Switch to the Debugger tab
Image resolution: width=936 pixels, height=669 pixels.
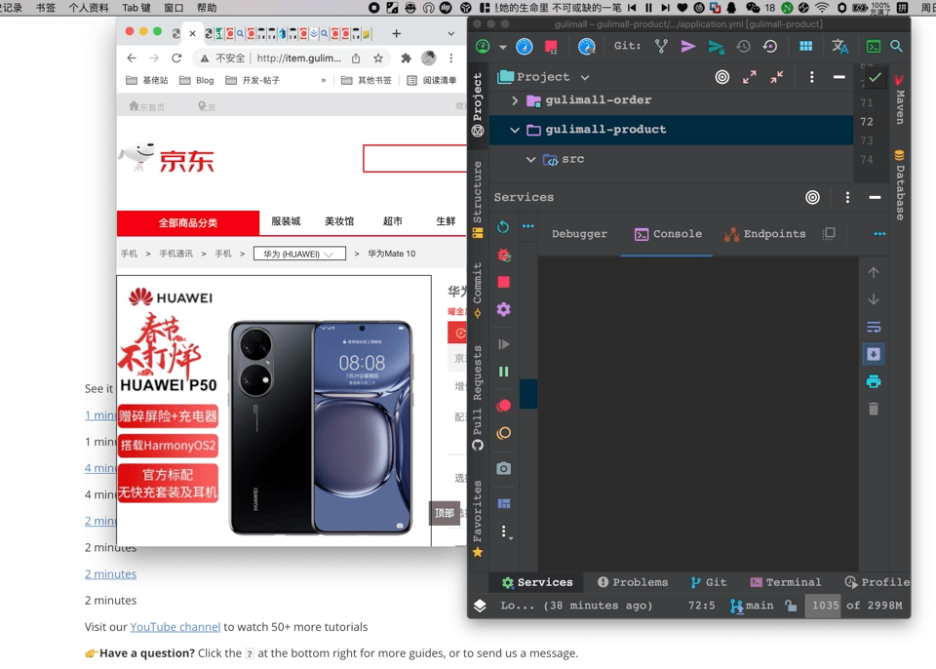(579, 234)
